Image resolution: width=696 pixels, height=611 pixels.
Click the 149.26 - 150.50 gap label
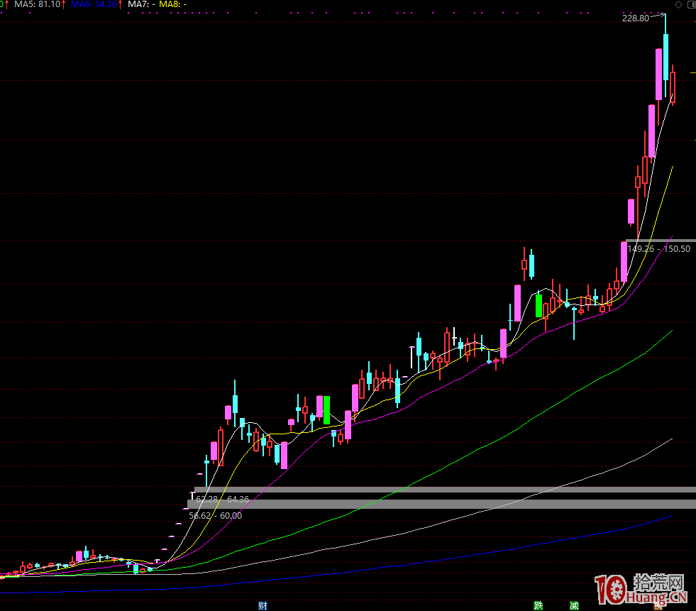658,249
